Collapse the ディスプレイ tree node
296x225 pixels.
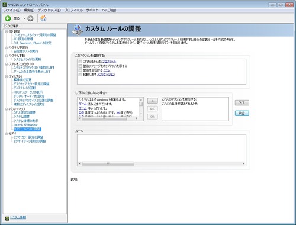tap(7, 76)
